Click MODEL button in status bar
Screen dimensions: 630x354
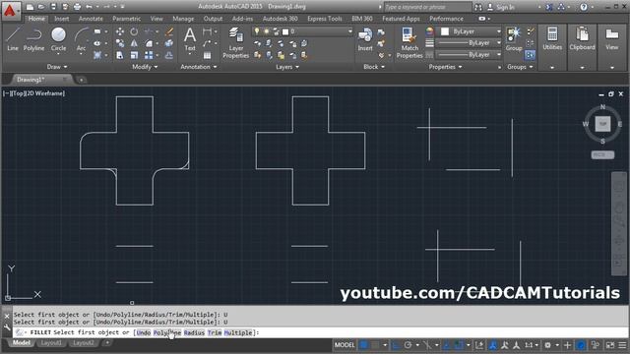345,345
